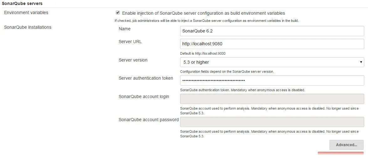Click the 'SonarQube servers' section heading
Viewport: 368px width, 158px height.
(x=22, y=3)
